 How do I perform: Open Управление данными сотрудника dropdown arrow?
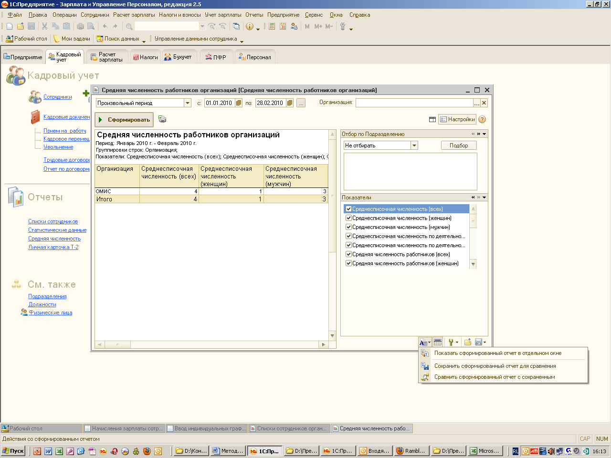[242, 41]
